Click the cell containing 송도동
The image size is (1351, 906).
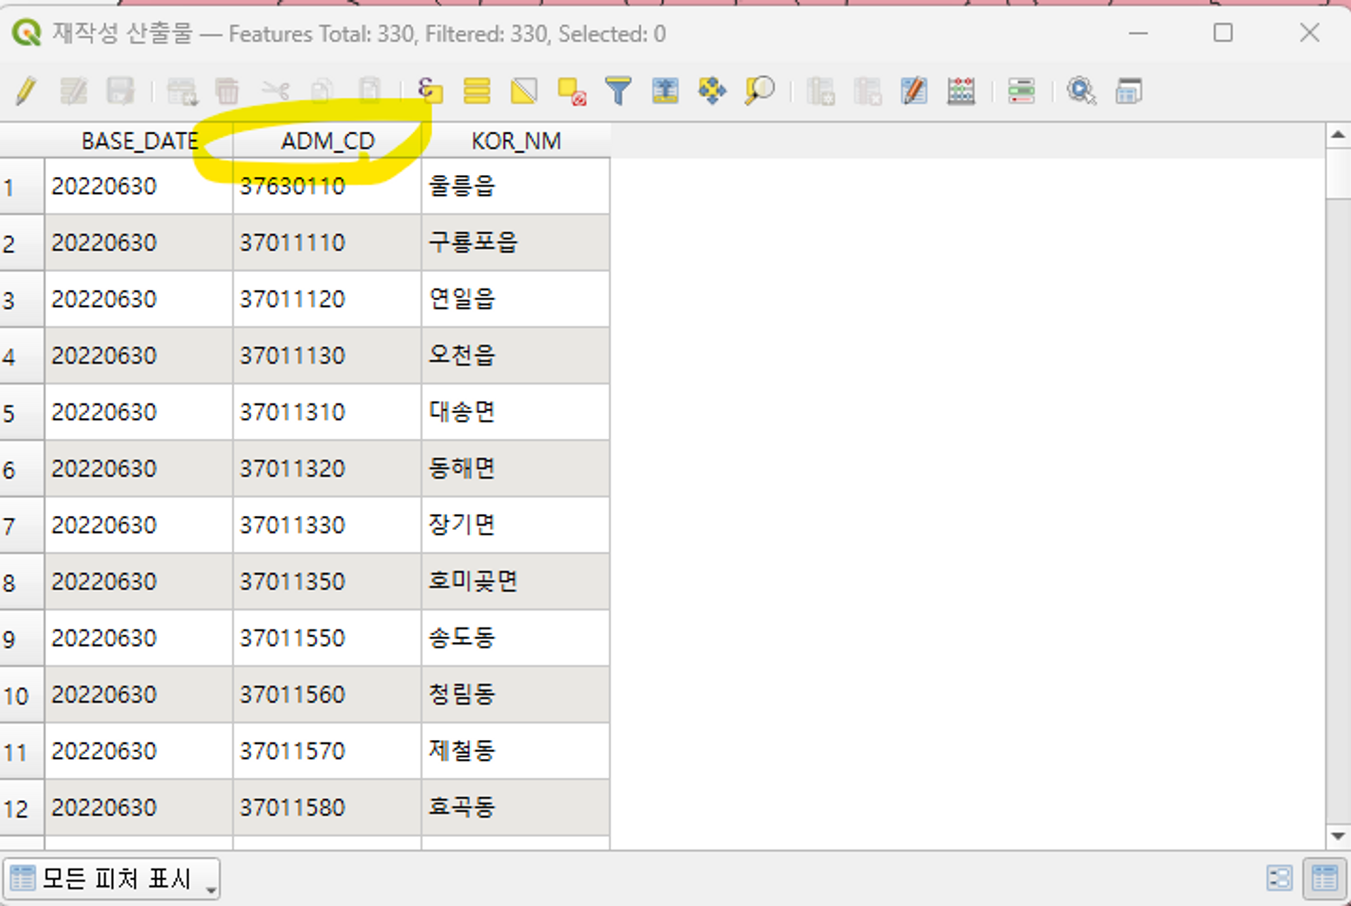click(515, 638)
